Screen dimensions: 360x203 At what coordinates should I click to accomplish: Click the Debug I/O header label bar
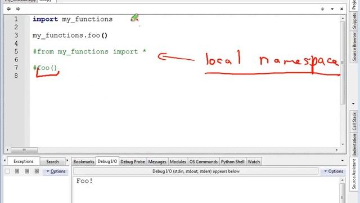click(196, 171)
